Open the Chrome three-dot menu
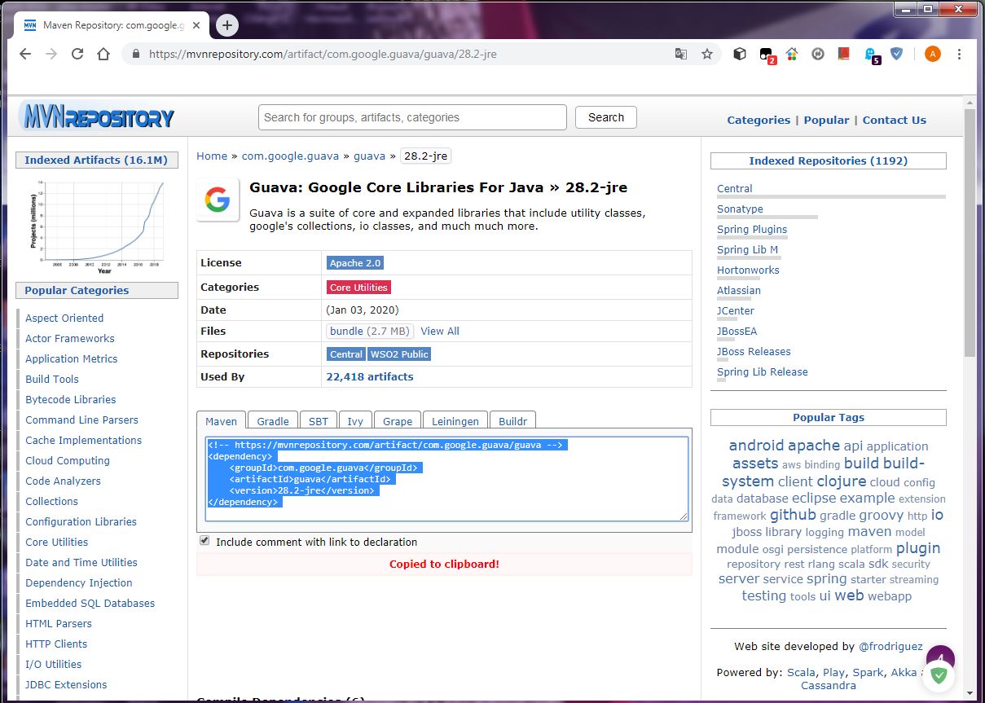This screenshot has height=703, width=985. click(x=959, y=54)
